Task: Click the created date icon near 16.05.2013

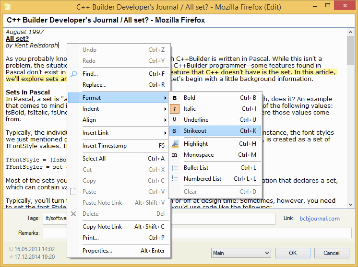Action: 11,249
